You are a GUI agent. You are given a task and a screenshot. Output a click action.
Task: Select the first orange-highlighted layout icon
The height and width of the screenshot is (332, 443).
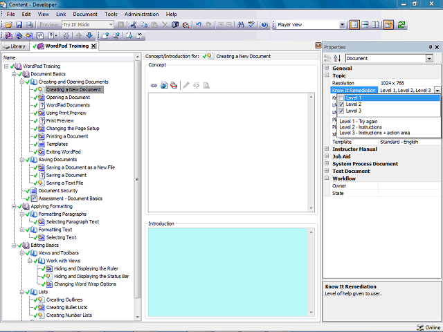[x=354, y=25]
